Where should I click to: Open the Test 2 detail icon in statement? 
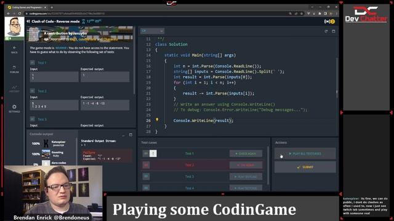click(x=33, y=91)
